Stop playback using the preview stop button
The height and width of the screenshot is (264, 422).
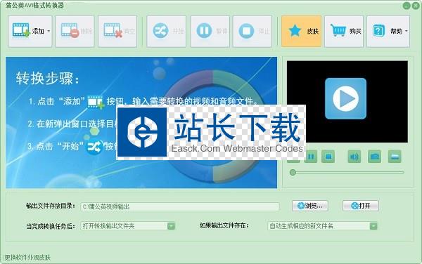328,157
